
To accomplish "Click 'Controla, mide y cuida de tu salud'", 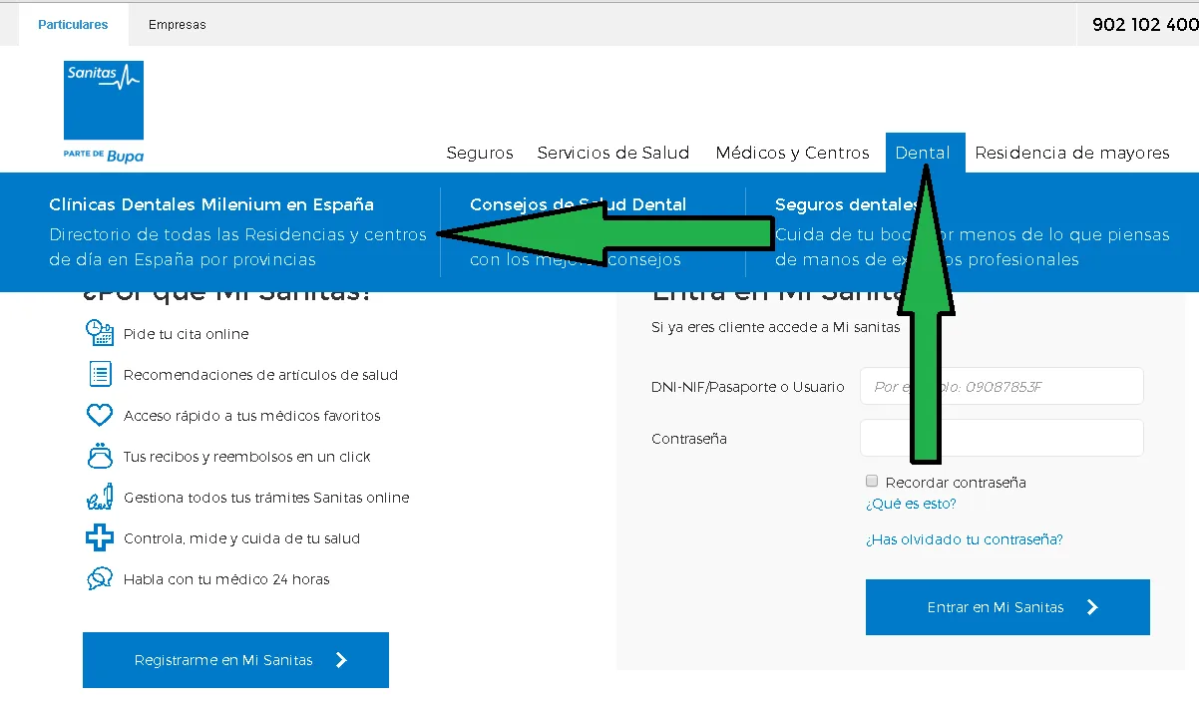I will (x=241, y=538).
